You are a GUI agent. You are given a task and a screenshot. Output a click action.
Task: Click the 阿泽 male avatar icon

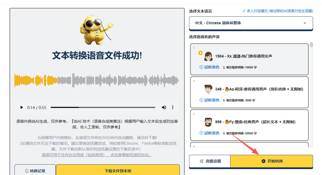208,89
